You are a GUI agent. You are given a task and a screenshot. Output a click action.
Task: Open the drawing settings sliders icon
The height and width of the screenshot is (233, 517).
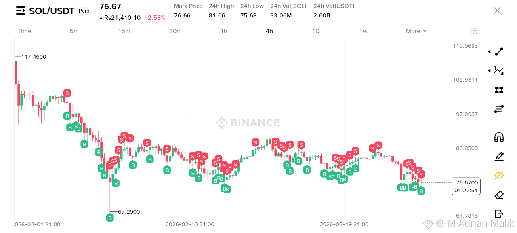(x=499, y=109)
